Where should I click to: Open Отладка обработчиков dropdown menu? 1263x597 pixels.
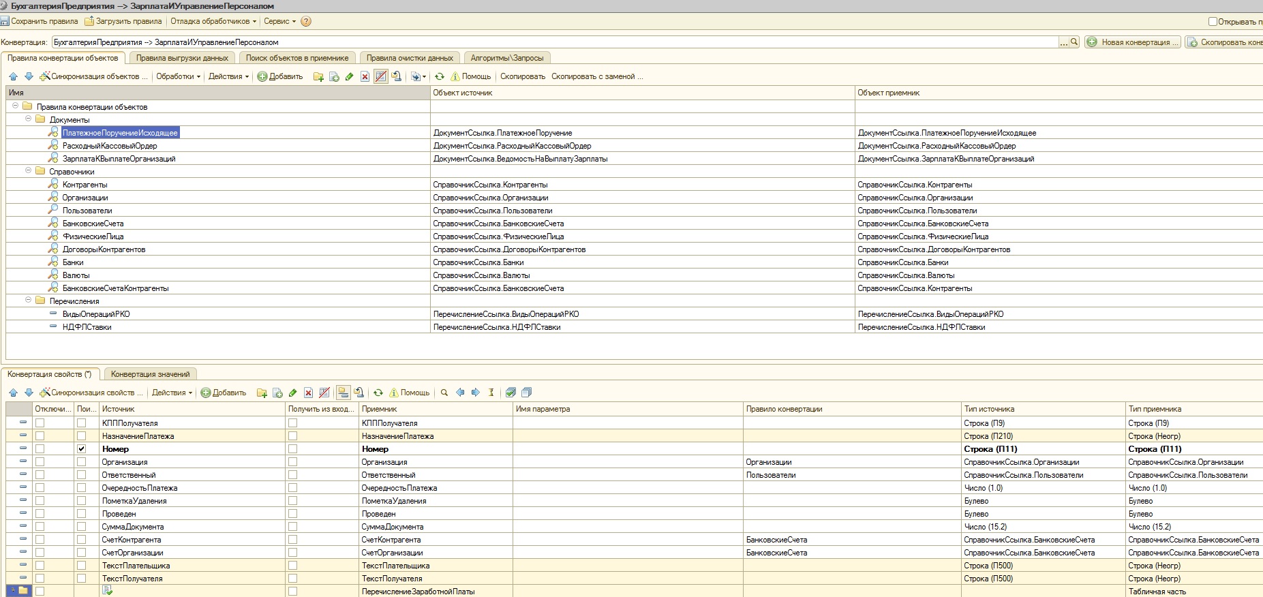[213, 21]
